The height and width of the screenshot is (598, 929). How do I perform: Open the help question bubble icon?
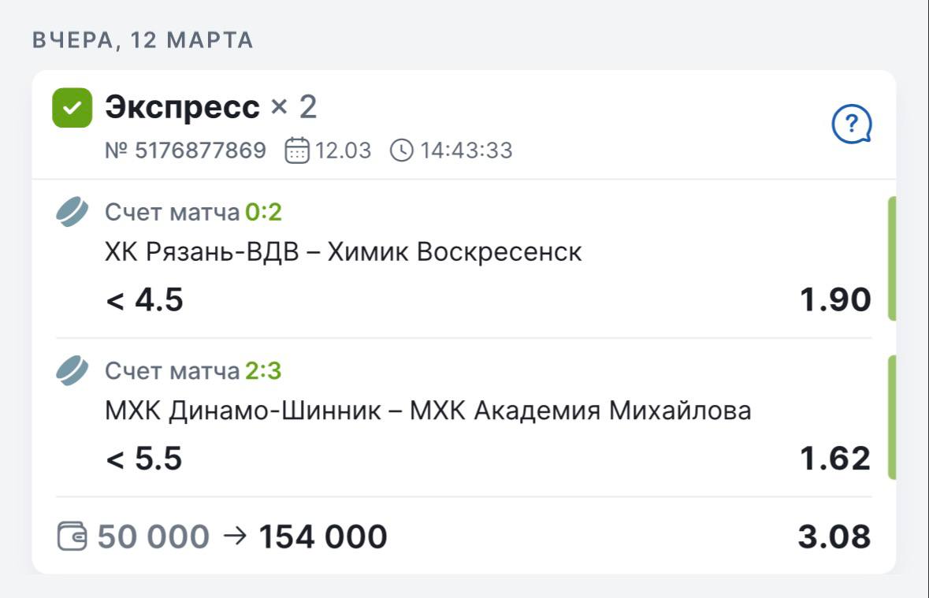(852, 124)
